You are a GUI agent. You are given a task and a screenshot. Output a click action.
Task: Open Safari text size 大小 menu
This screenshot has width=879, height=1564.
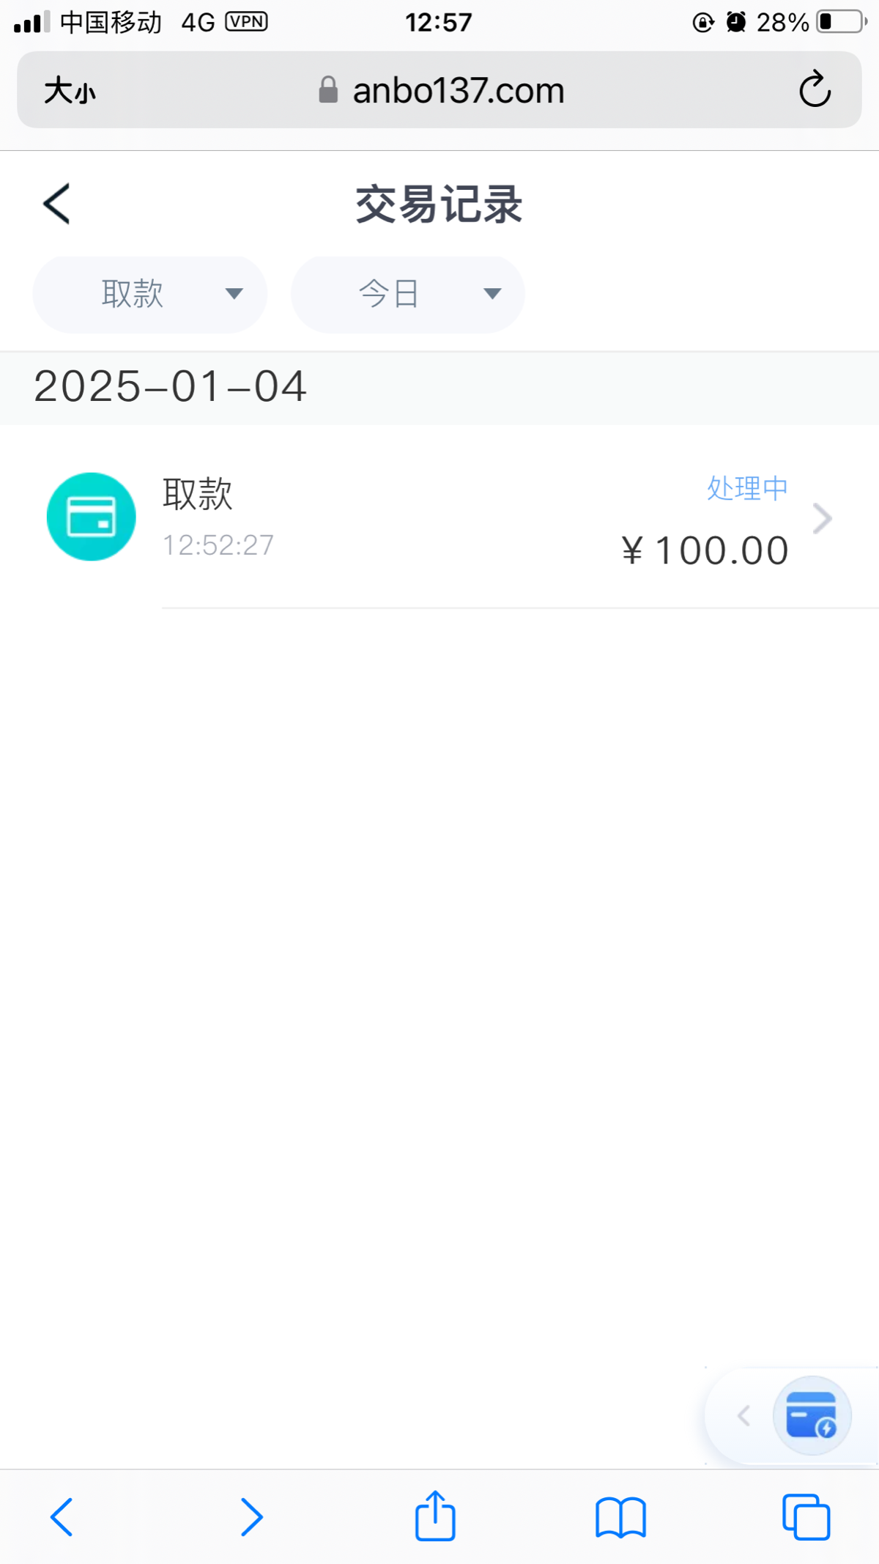70,91
